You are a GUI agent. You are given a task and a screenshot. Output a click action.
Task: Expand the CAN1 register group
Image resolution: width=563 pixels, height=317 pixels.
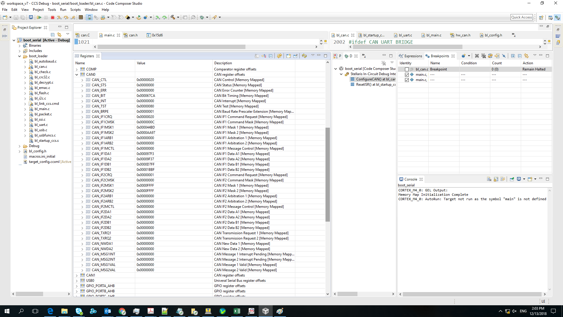tap(77, 276)
